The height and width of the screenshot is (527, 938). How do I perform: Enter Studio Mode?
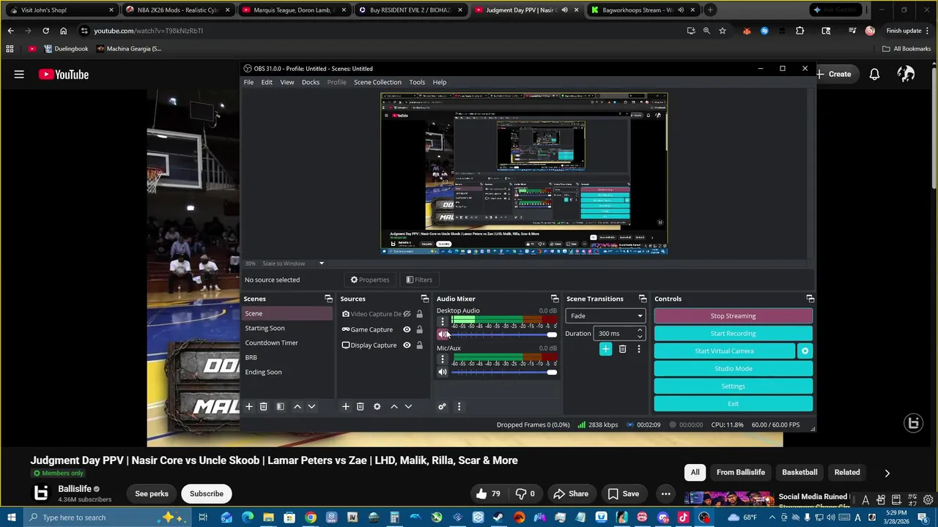tap(733, 368)
